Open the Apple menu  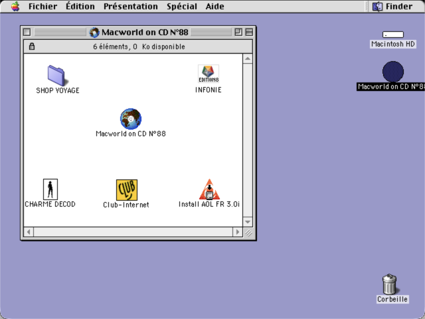pyautogui.click(x=15, y=6)
